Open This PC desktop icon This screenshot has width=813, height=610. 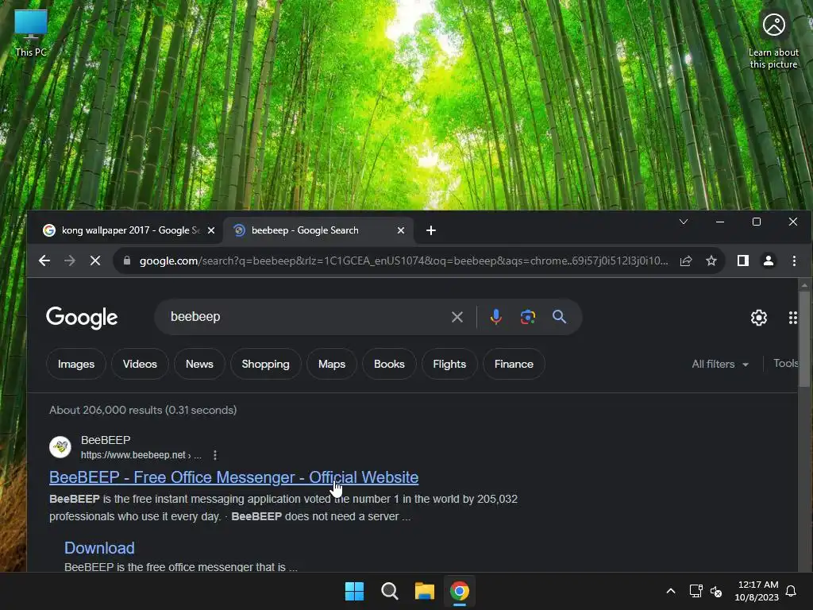31,33
